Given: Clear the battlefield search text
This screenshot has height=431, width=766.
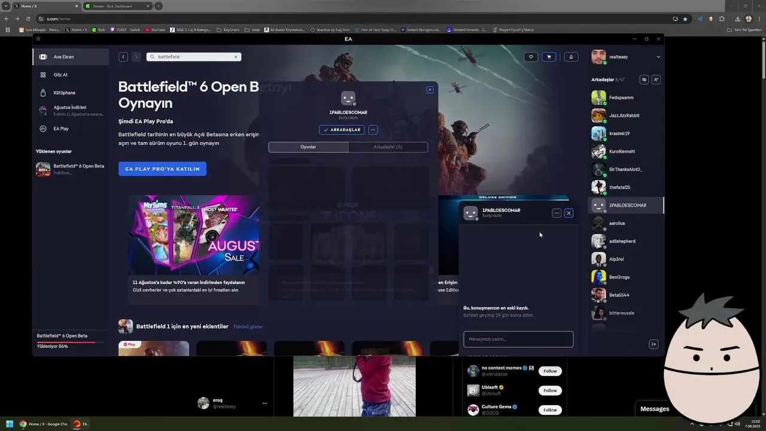Looking at the screenshot, I should [x=236, y=57].
